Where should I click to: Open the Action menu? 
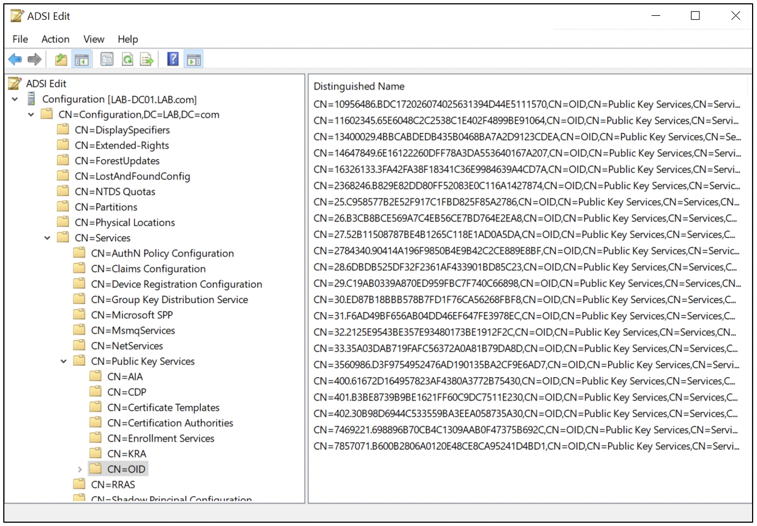coord(55,39)
